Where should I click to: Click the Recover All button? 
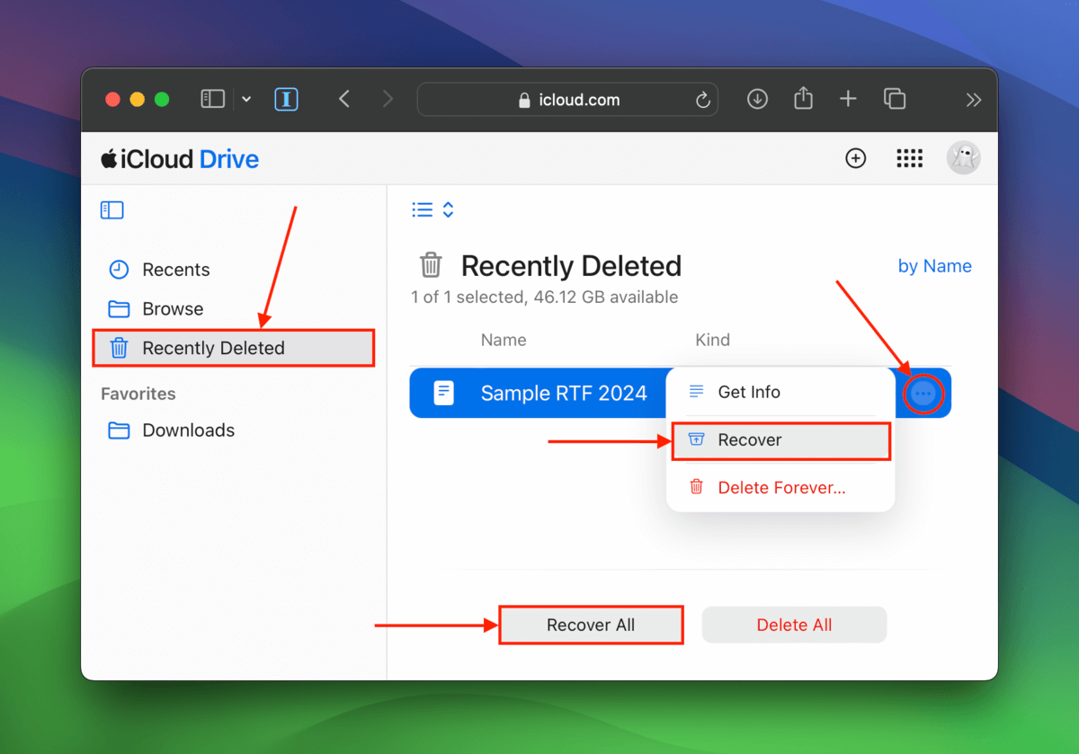[x=591, y=625]
